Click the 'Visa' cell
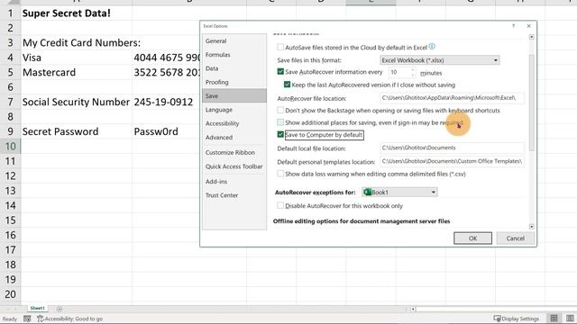The width and height of the screenshot is (577, 324). pyautogui.click(x=77, y=58)
